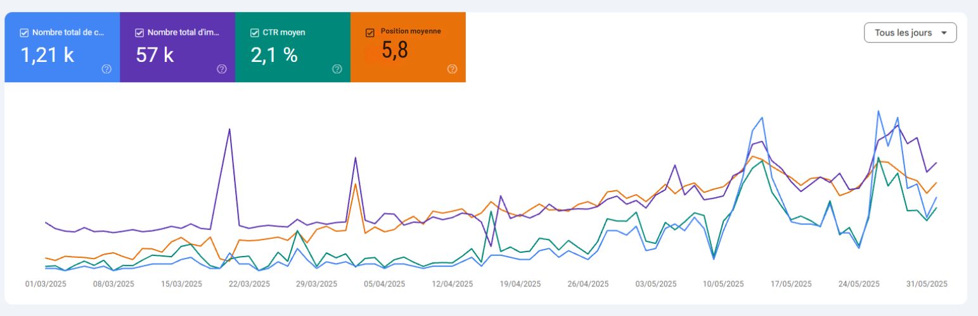Uncheck the Nombre total de clics checkbox
This screenshot has width=978, height=316.
click(x=24, y=33)
